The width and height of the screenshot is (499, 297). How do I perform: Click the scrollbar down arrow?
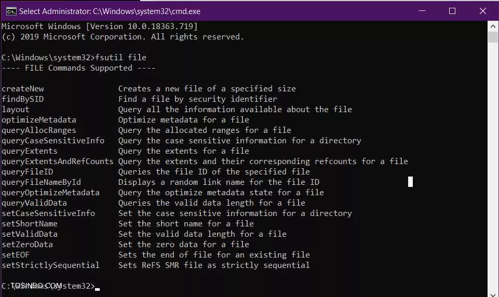(493, 294)
